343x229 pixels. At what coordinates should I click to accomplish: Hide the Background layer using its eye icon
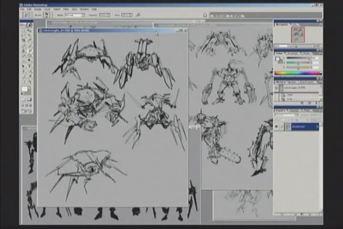[x=277, y=127]
